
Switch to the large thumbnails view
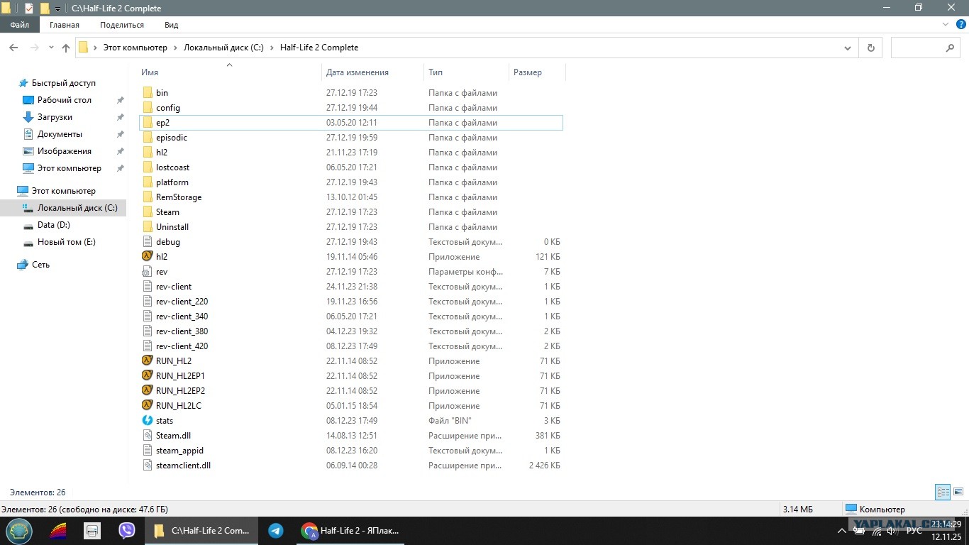pyautogui.click(x=958, y=492)
